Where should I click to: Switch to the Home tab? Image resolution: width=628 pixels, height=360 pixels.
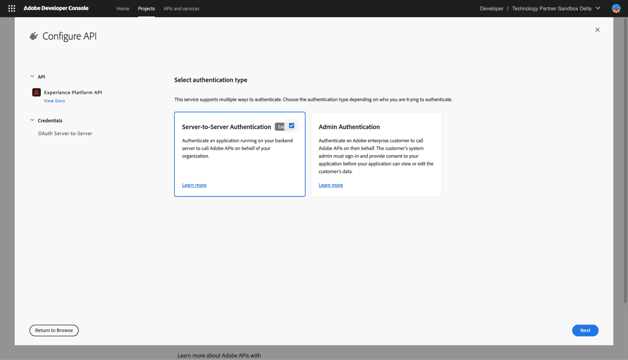click(123, 8)
